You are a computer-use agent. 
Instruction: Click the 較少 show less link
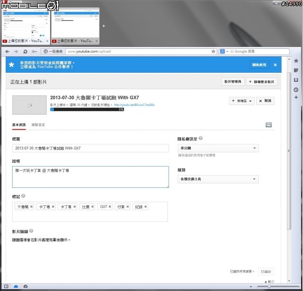coord(269,282)
